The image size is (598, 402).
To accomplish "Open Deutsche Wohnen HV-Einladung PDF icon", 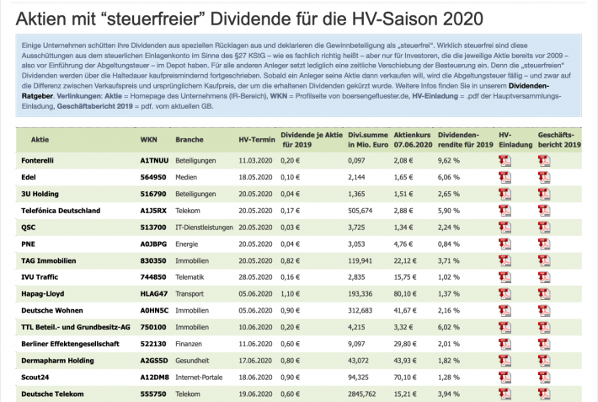I will tap(505, 311).
